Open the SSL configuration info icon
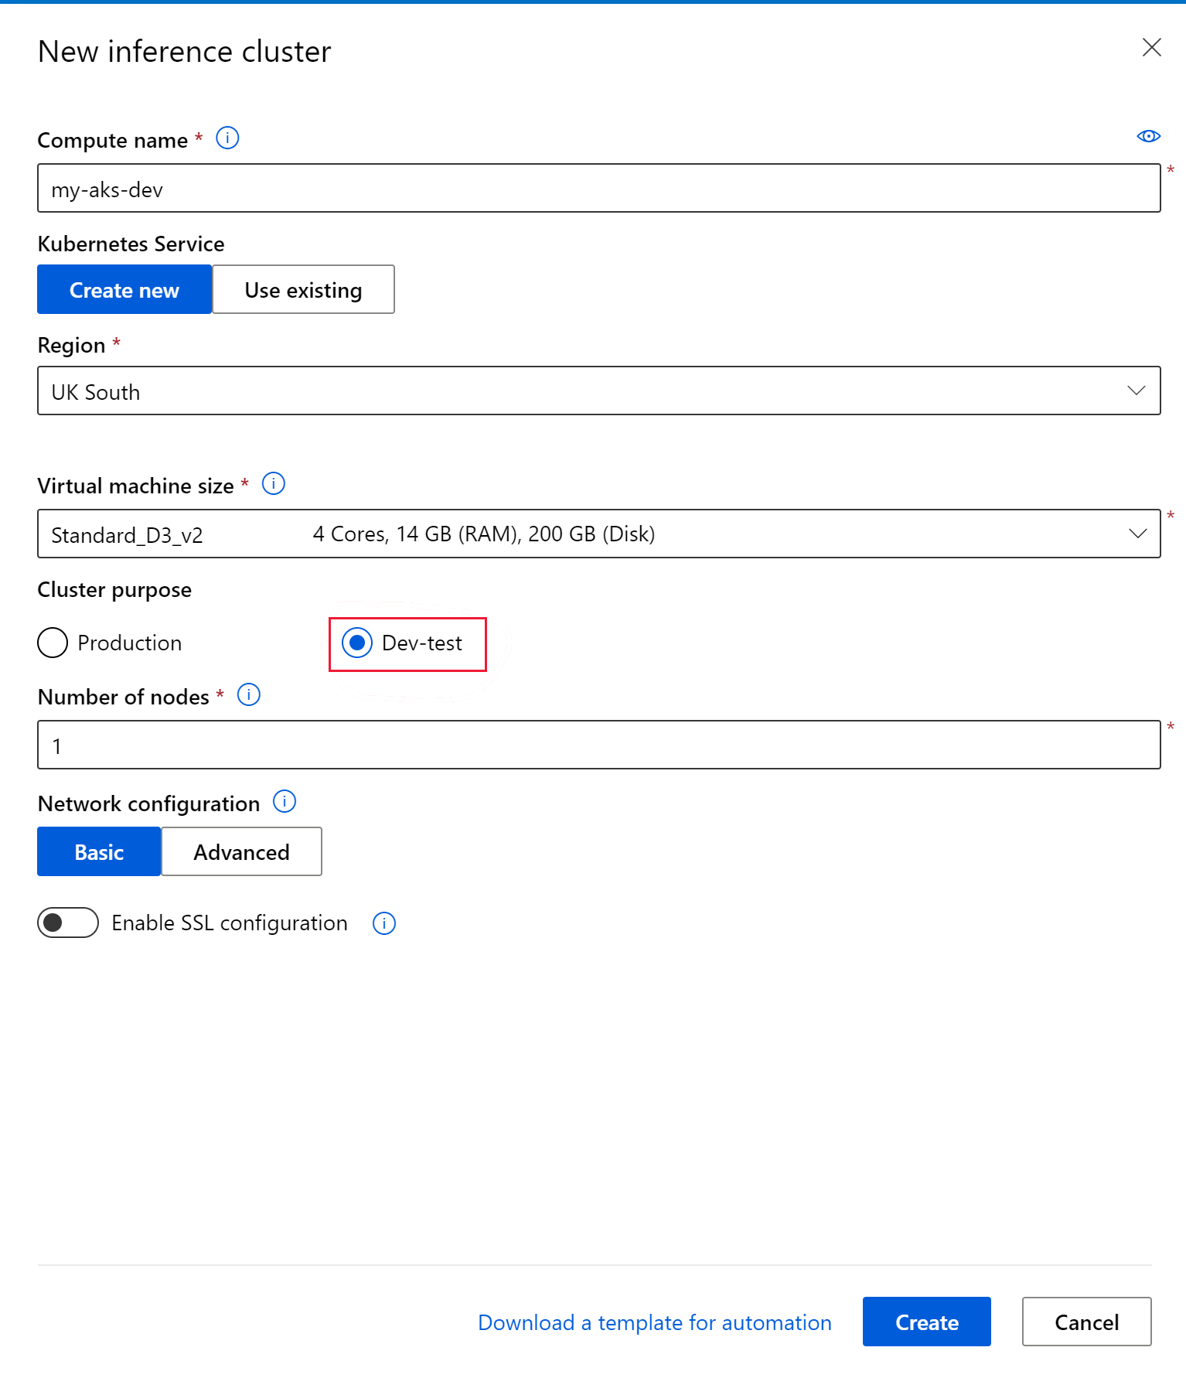 click(x=384, y=923)
